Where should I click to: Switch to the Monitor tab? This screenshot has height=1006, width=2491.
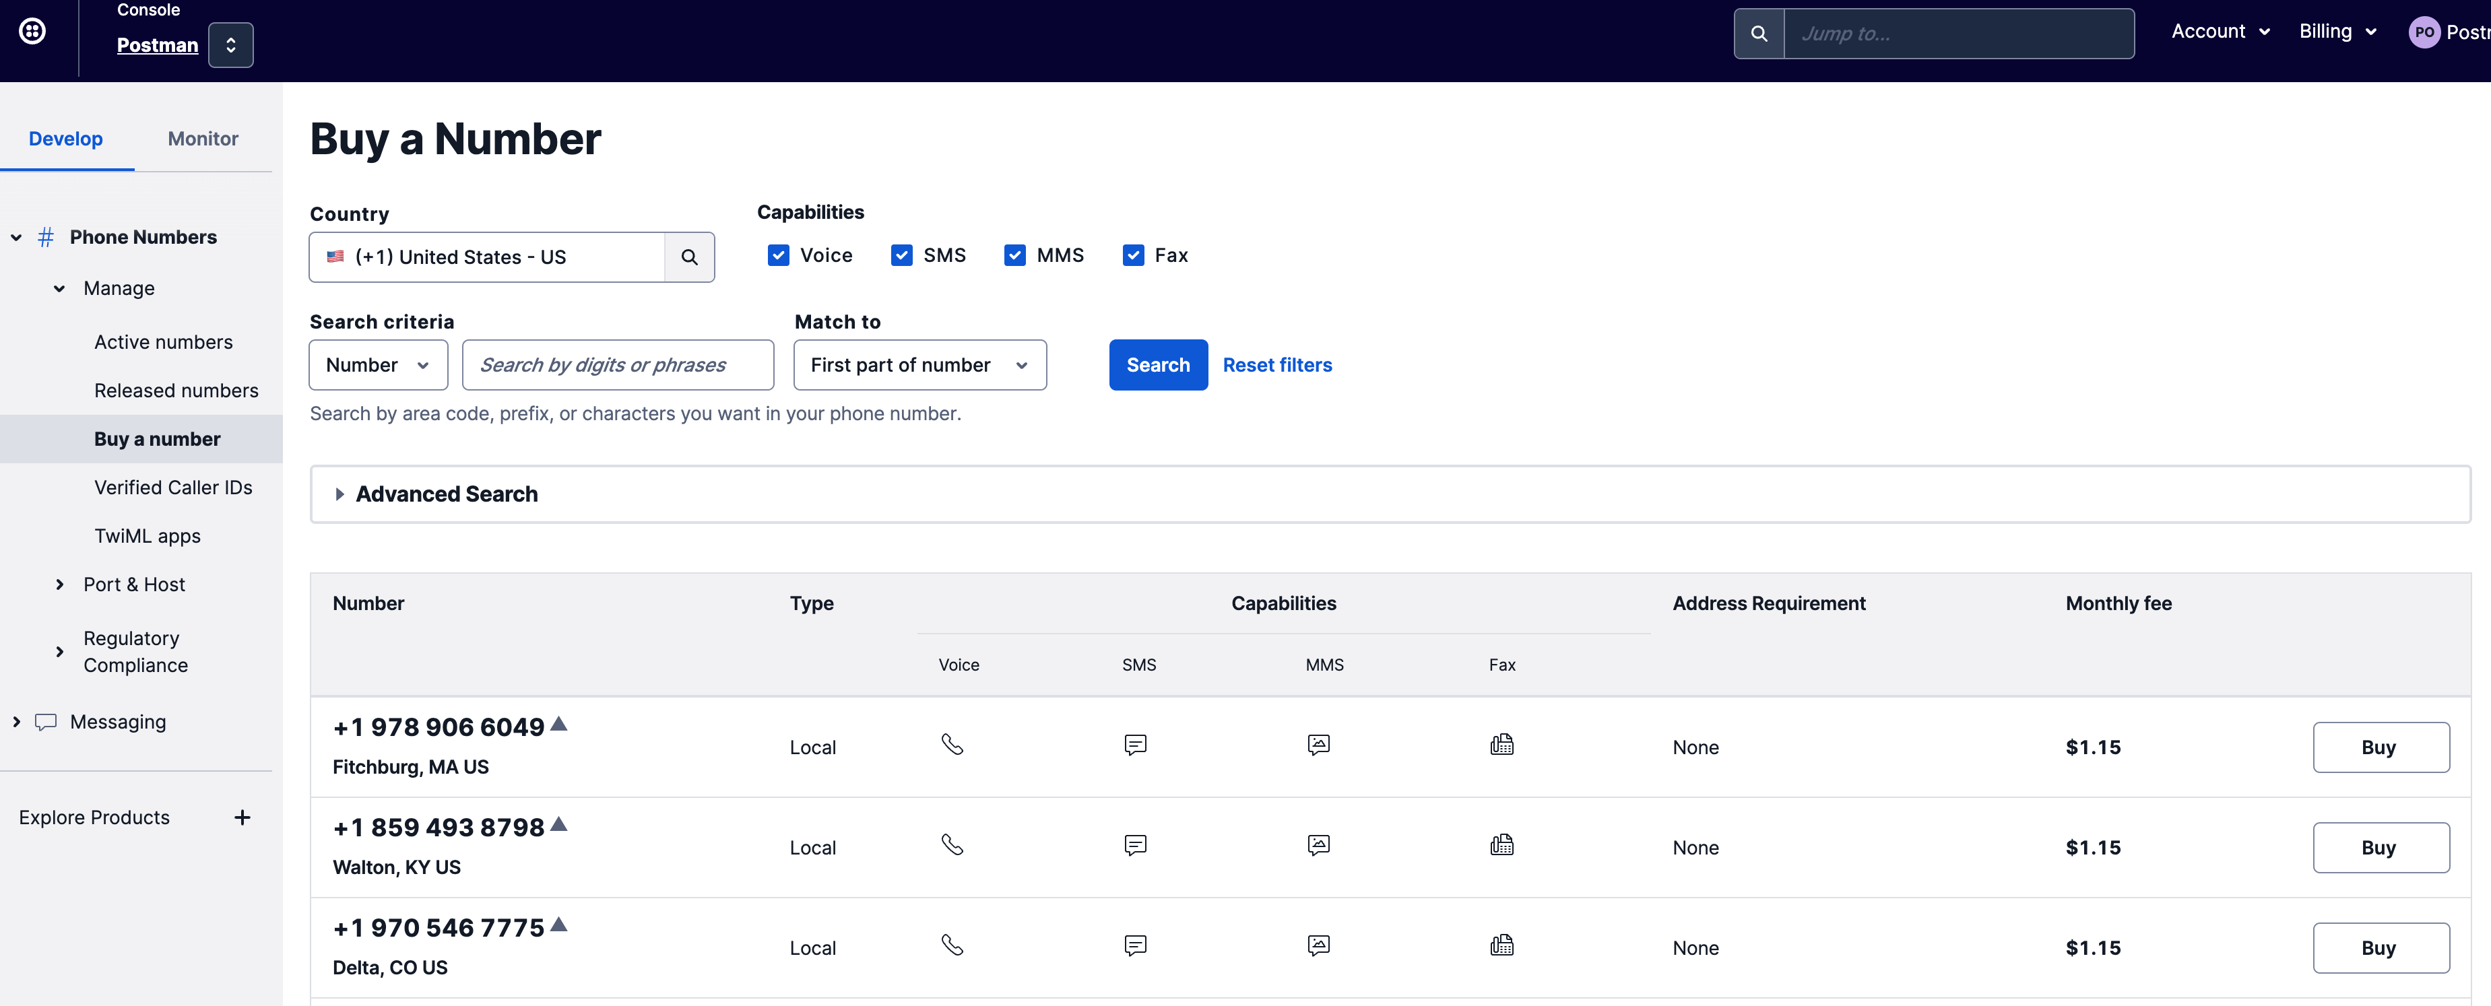pyautogui.click(x=202, y=138)
